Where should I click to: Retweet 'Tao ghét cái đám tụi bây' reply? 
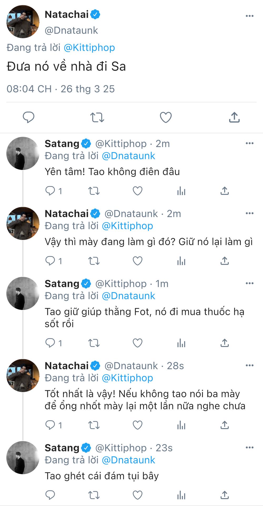click(x=94, y=495)
